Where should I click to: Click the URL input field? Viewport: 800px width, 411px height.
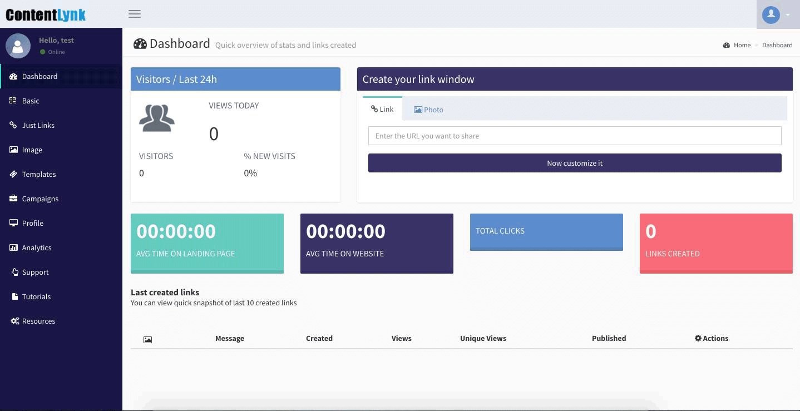point(574,136)
